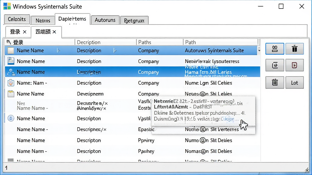Select the Dapleɪtems tab
The image size is (312, 175).
coord(72,19)
